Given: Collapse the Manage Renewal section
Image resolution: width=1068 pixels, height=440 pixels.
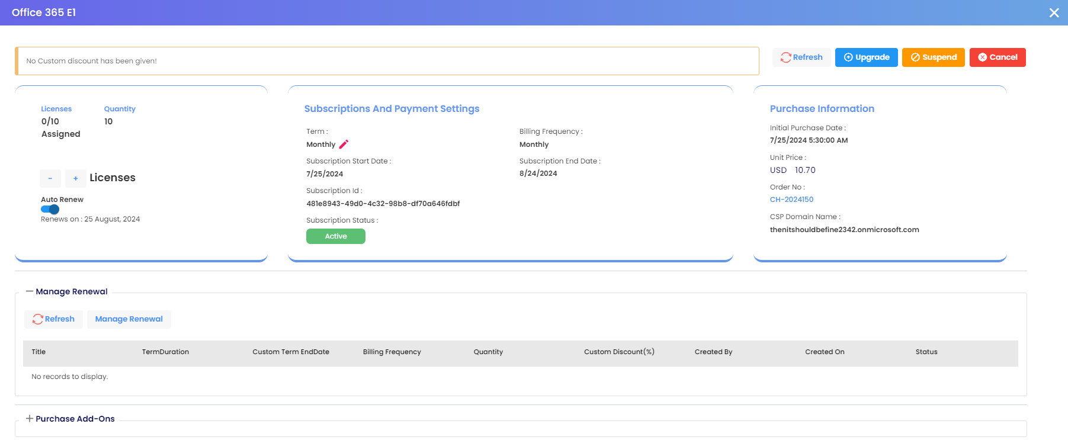Looking at the screenshot, I should click(30, 291).
